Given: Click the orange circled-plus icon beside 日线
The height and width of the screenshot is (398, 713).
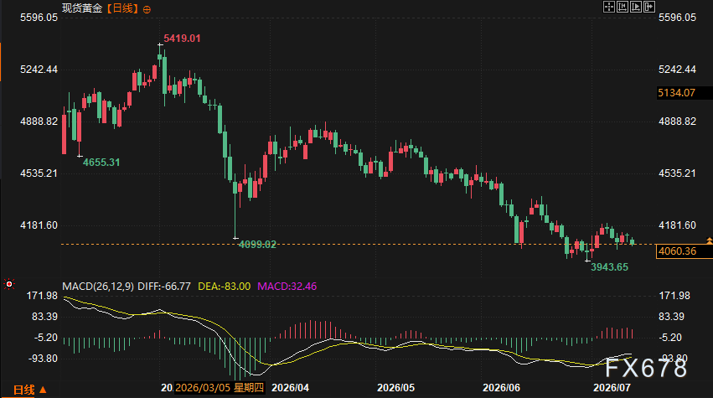Looking at the screenshot, I should [x=147, y=9].
